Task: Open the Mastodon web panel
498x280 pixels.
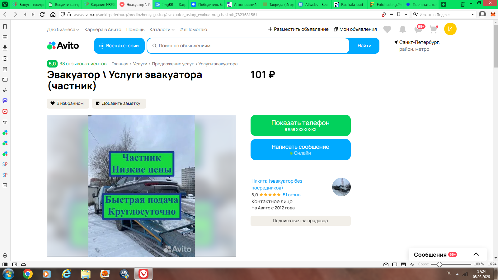Action: point(5,101)
